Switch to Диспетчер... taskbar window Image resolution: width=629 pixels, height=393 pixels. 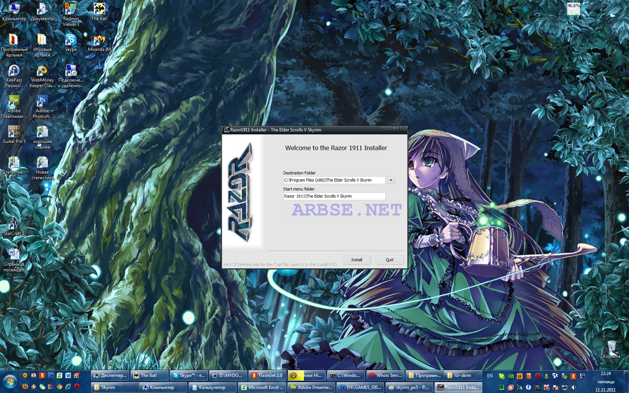coord(110,375)
